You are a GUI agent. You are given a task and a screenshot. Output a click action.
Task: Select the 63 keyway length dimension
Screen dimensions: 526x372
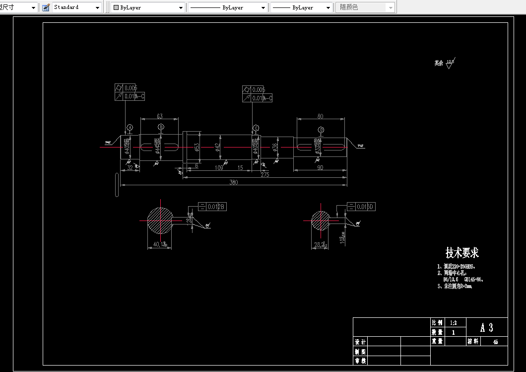point(160,116)
